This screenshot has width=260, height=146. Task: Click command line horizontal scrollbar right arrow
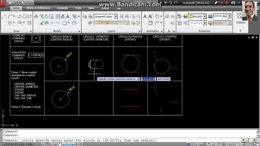click(254, 140)
